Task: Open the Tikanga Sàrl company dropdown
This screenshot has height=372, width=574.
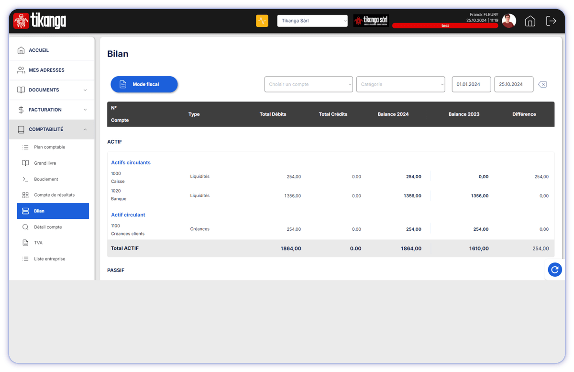Action: point(312,21)
